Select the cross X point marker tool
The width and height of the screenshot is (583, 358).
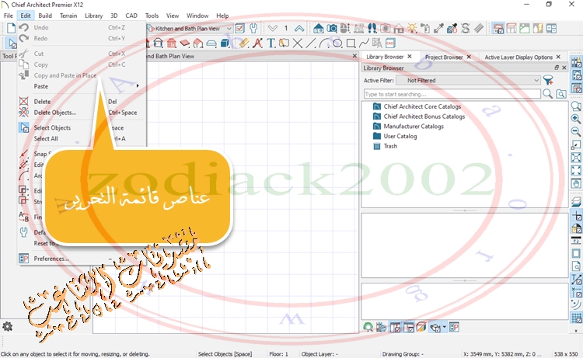(x=298, y=43)
